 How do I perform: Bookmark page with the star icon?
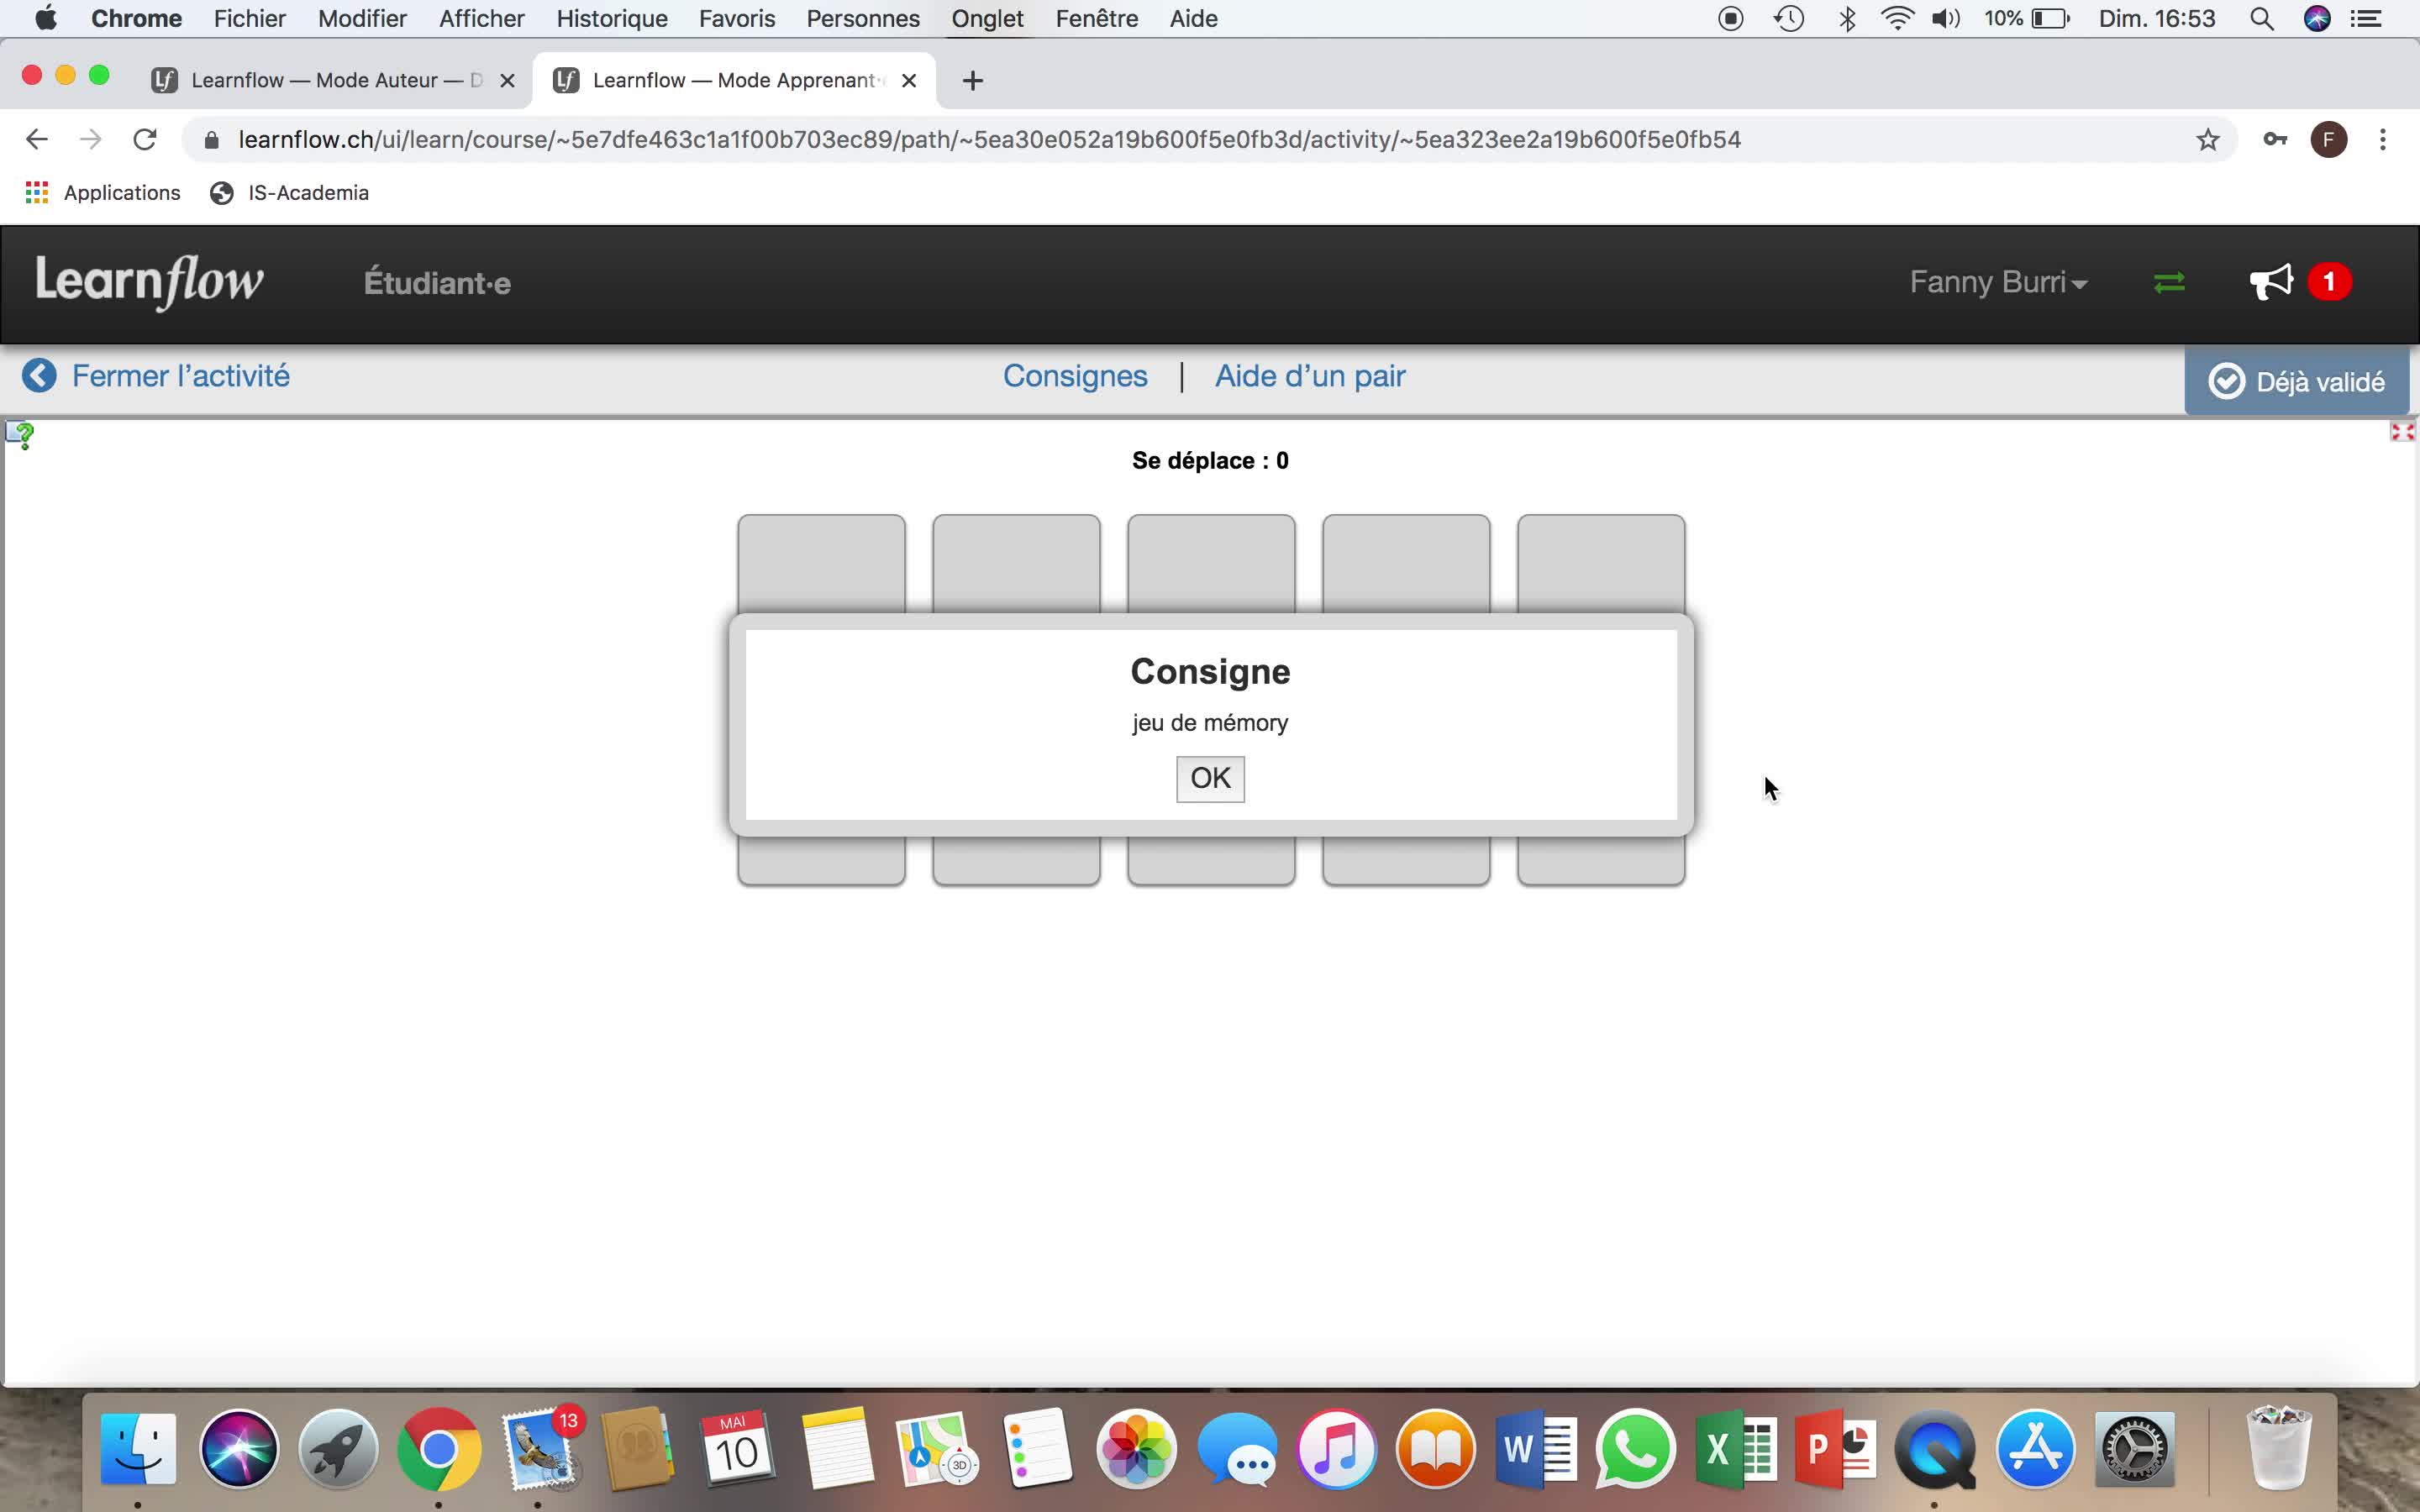pyautogui.click(x=2207, y=140)
